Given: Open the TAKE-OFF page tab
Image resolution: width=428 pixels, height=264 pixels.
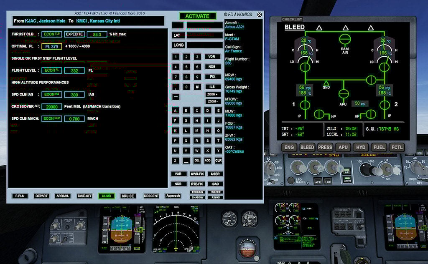Looking at the screenshot, I should pos(84,196).
